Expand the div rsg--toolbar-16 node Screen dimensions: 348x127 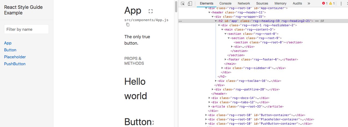[x=216, y=81]
